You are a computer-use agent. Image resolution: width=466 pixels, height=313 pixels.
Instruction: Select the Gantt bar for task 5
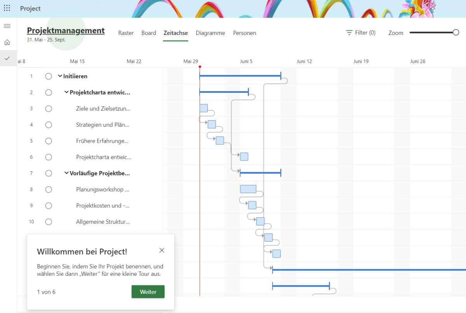click(x=220, y=140)
